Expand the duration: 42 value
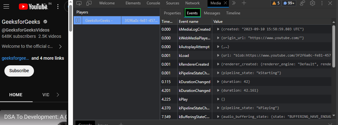Image resolution: width=338 pixels, height=125 pixels. 218,82
